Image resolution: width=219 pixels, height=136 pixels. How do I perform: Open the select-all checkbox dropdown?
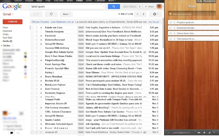(x=36, y=14)
